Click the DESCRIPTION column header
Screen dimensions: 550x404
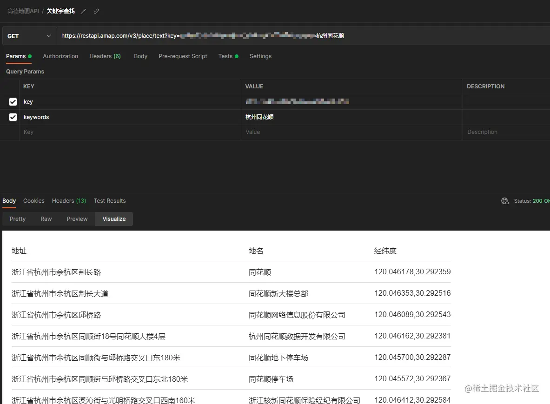click(x=485, y=86)
